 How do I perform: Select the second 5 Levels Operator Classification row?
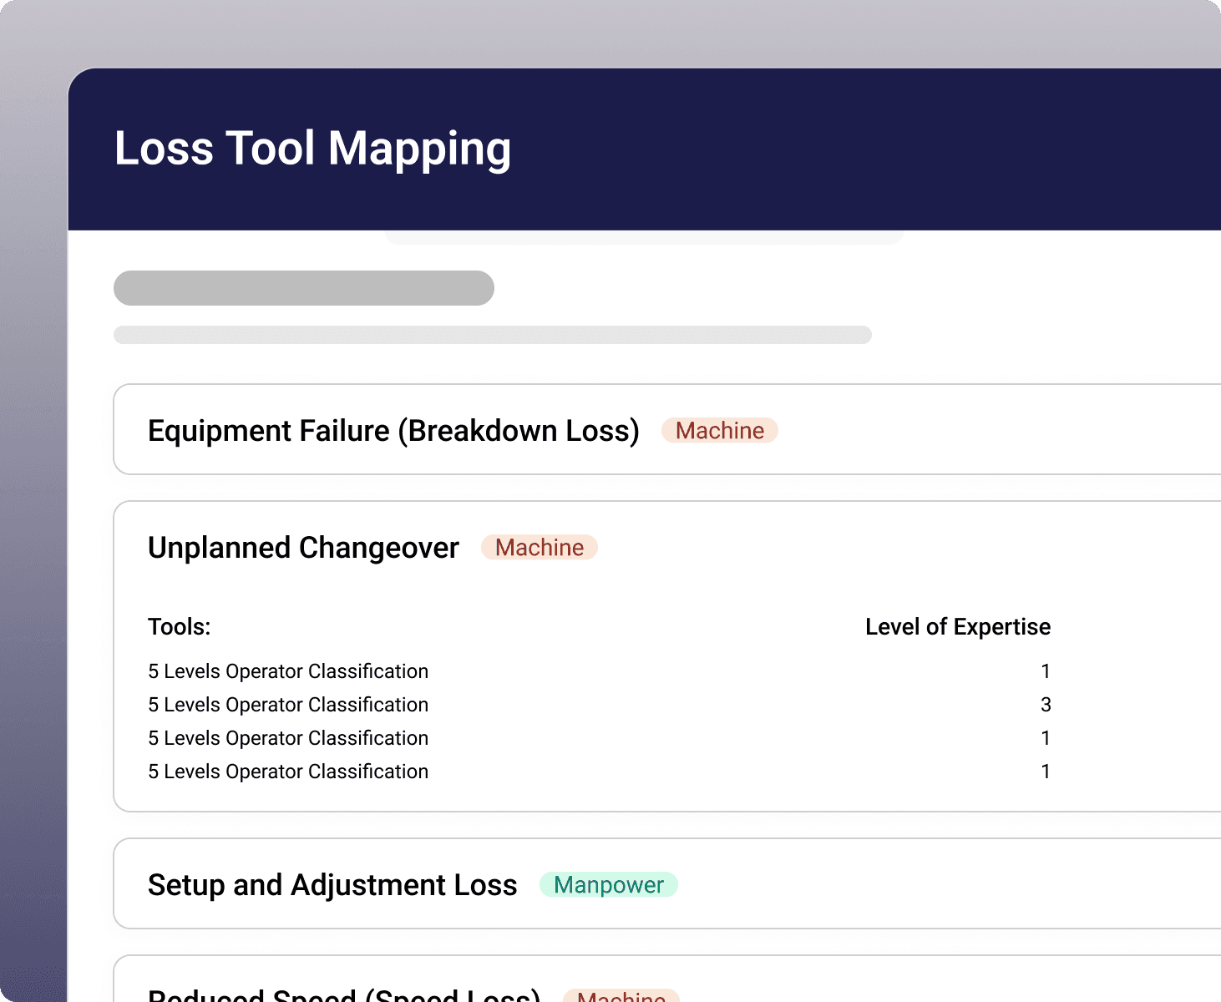point(288,705)
